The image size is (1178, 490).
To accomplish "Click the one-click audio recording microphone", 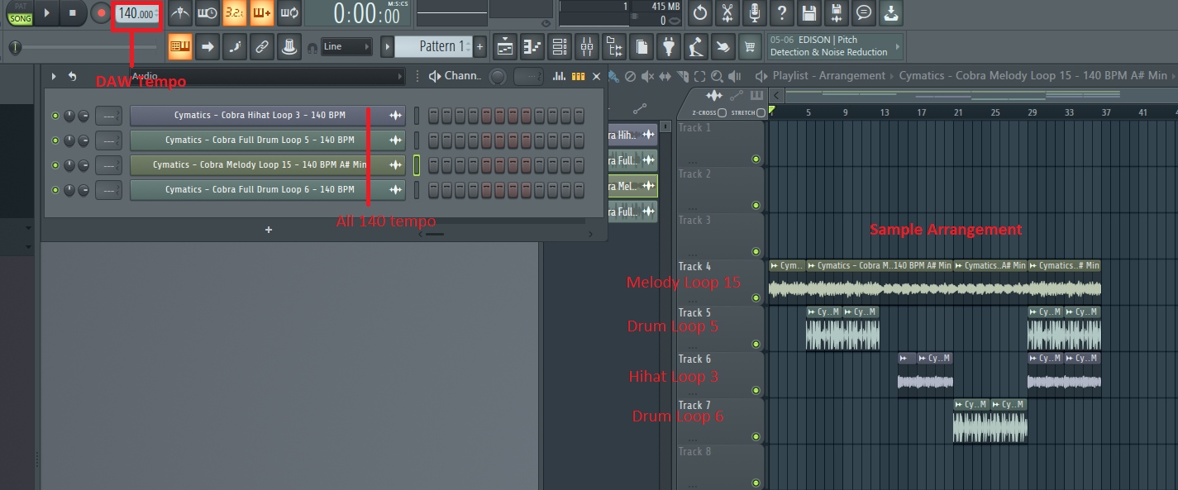I will [755, 13].
